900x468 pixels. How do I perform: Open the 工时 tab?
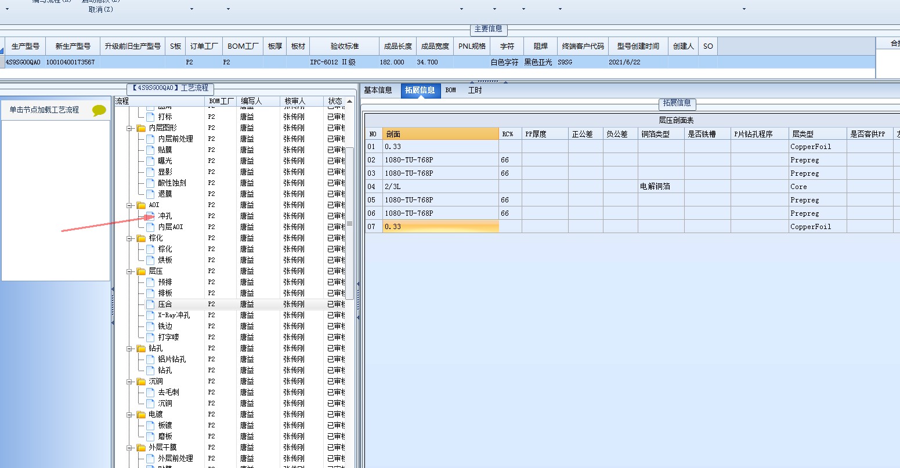point(475,90)
